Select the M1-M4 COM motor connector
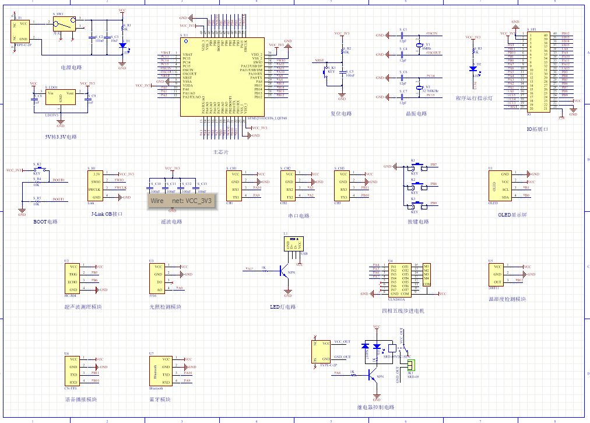The image size is (590, 423). [x=427, y=275]
